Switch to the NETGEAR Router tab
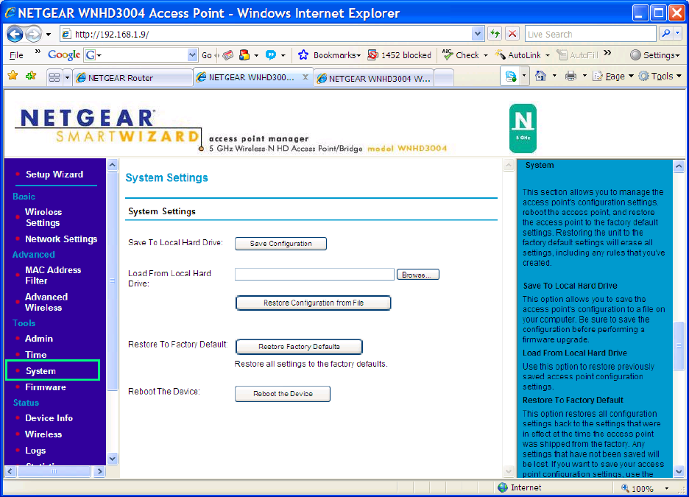Image resolution: width=689 pixels, height=497 pixels. click(132, 78)
